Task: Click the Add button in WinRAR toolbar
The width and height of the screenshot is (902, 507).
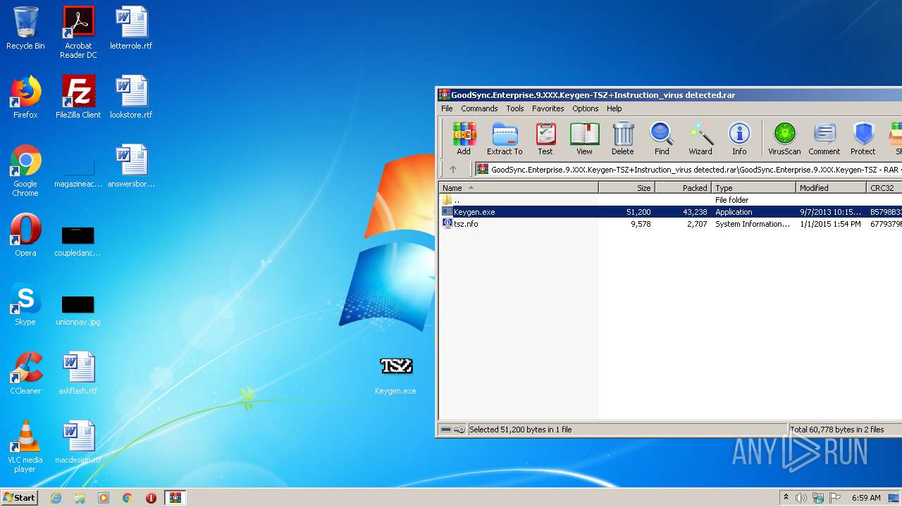Action: coord(464,138)
